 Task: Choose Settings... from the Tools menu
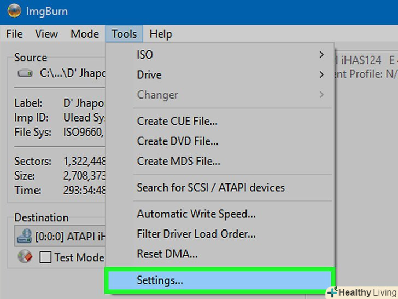(x=220, y=280)
